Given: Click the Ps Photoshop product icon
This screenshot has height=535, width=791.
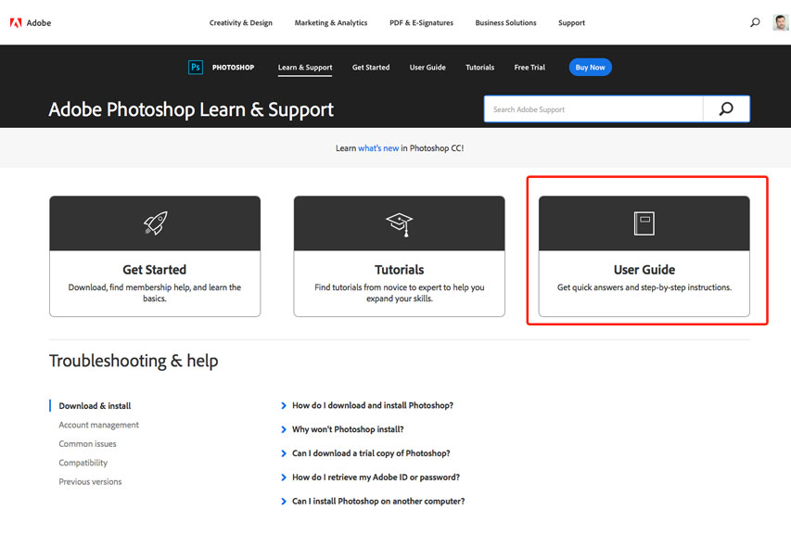Looking at the screenshot, I should tap(195, 67).
